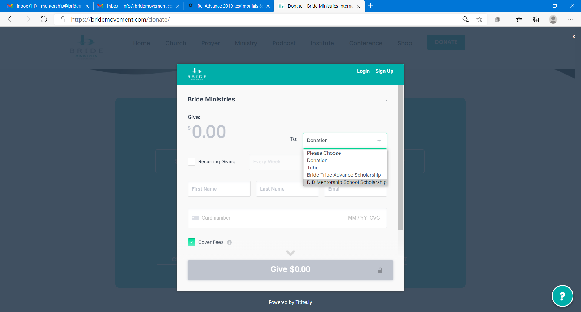Select Donation from the fund list
Screen dimensions: 581x312
[345, 160]
